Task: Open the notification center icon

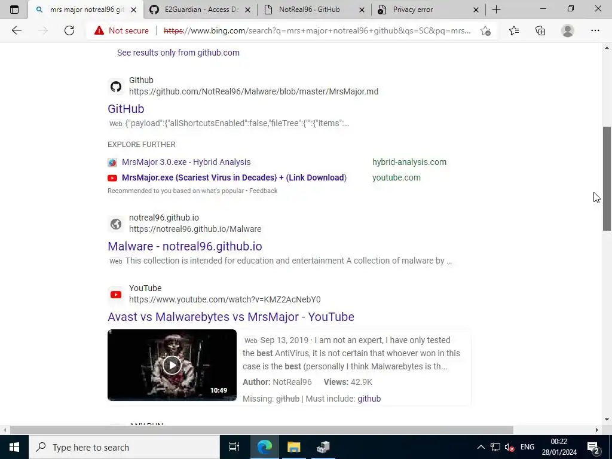Action: (593, 447)
